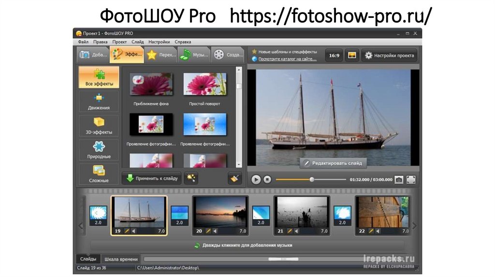
Task: Click the right arrow of slide strip
Action: [x=414, y=226]
